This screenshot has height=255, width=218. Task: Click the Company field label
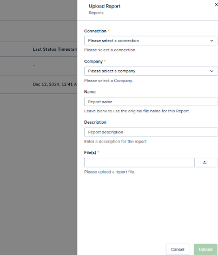94,62
